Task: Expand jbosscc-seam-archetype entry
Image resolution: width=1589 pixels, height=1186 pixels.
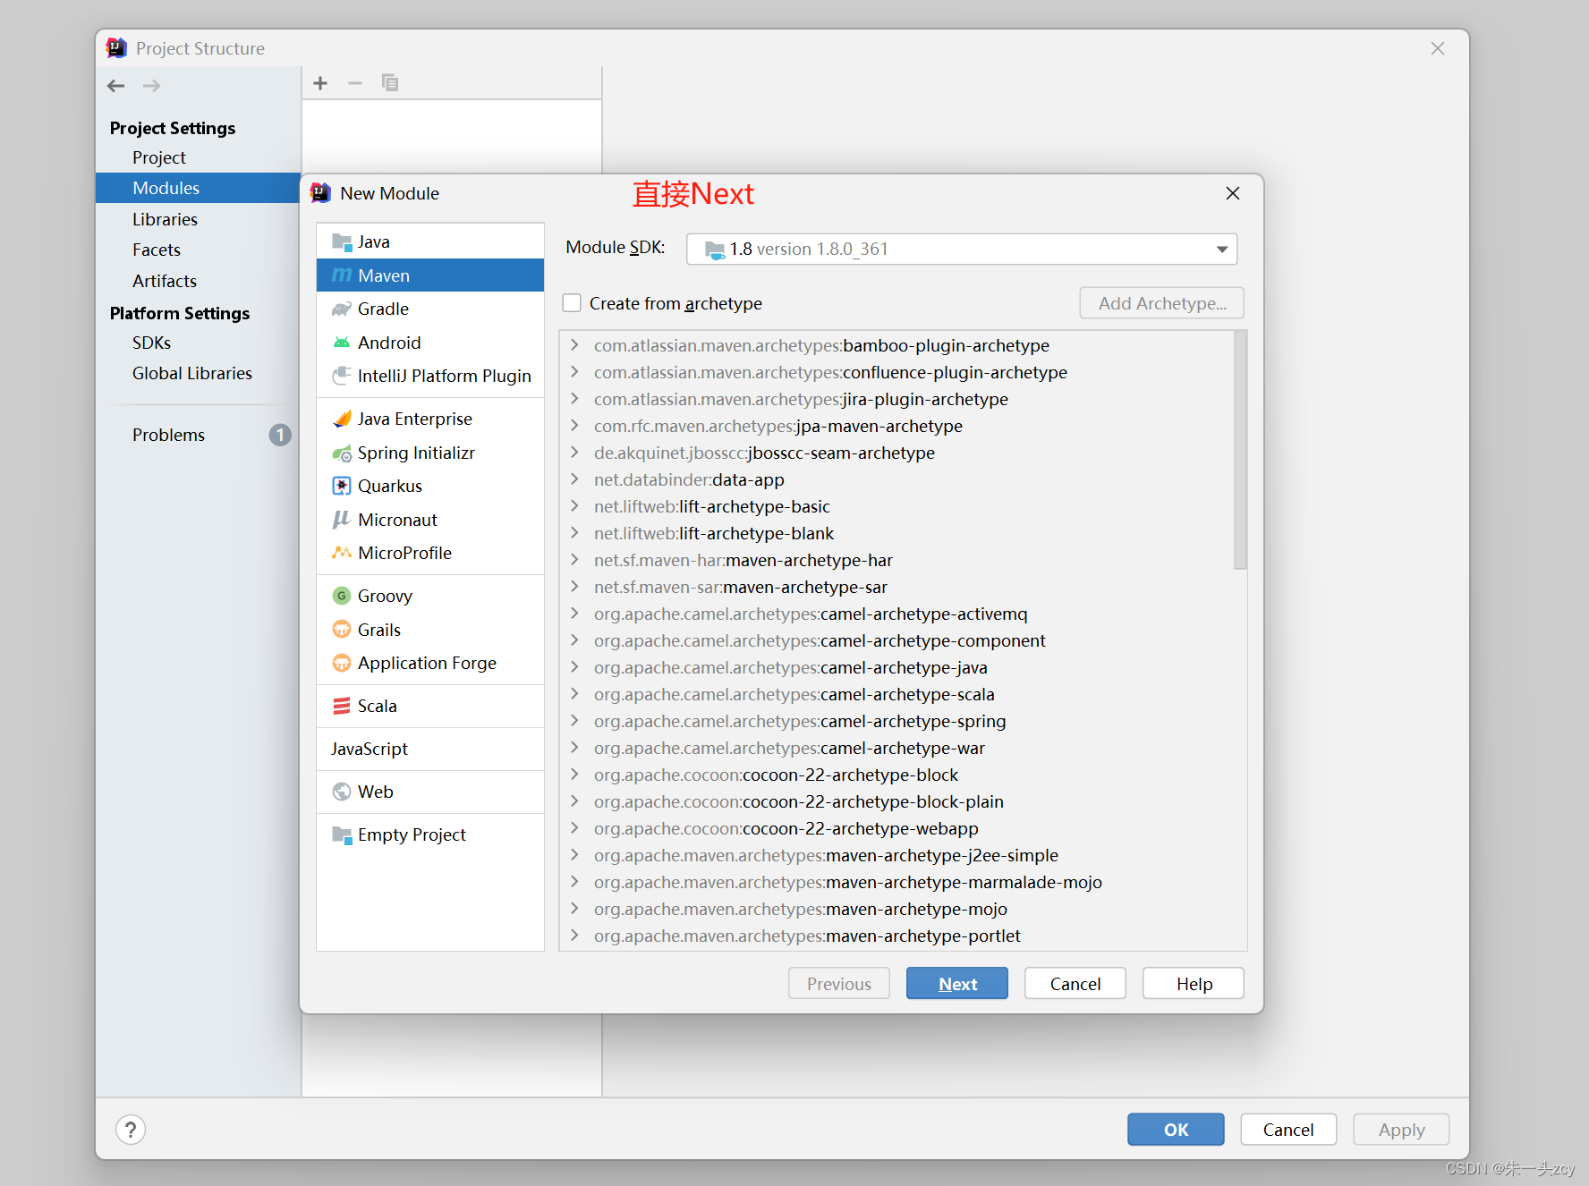Action: point(575,453)
